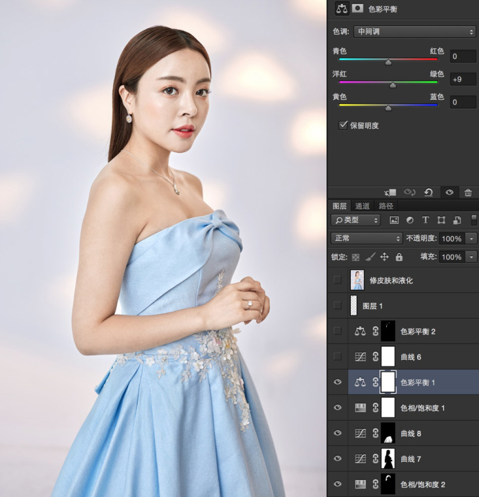Toggle adjustment layer visibility eye in properties
The height and width of the screenshot is (497, 479).
tap(449, 192)
